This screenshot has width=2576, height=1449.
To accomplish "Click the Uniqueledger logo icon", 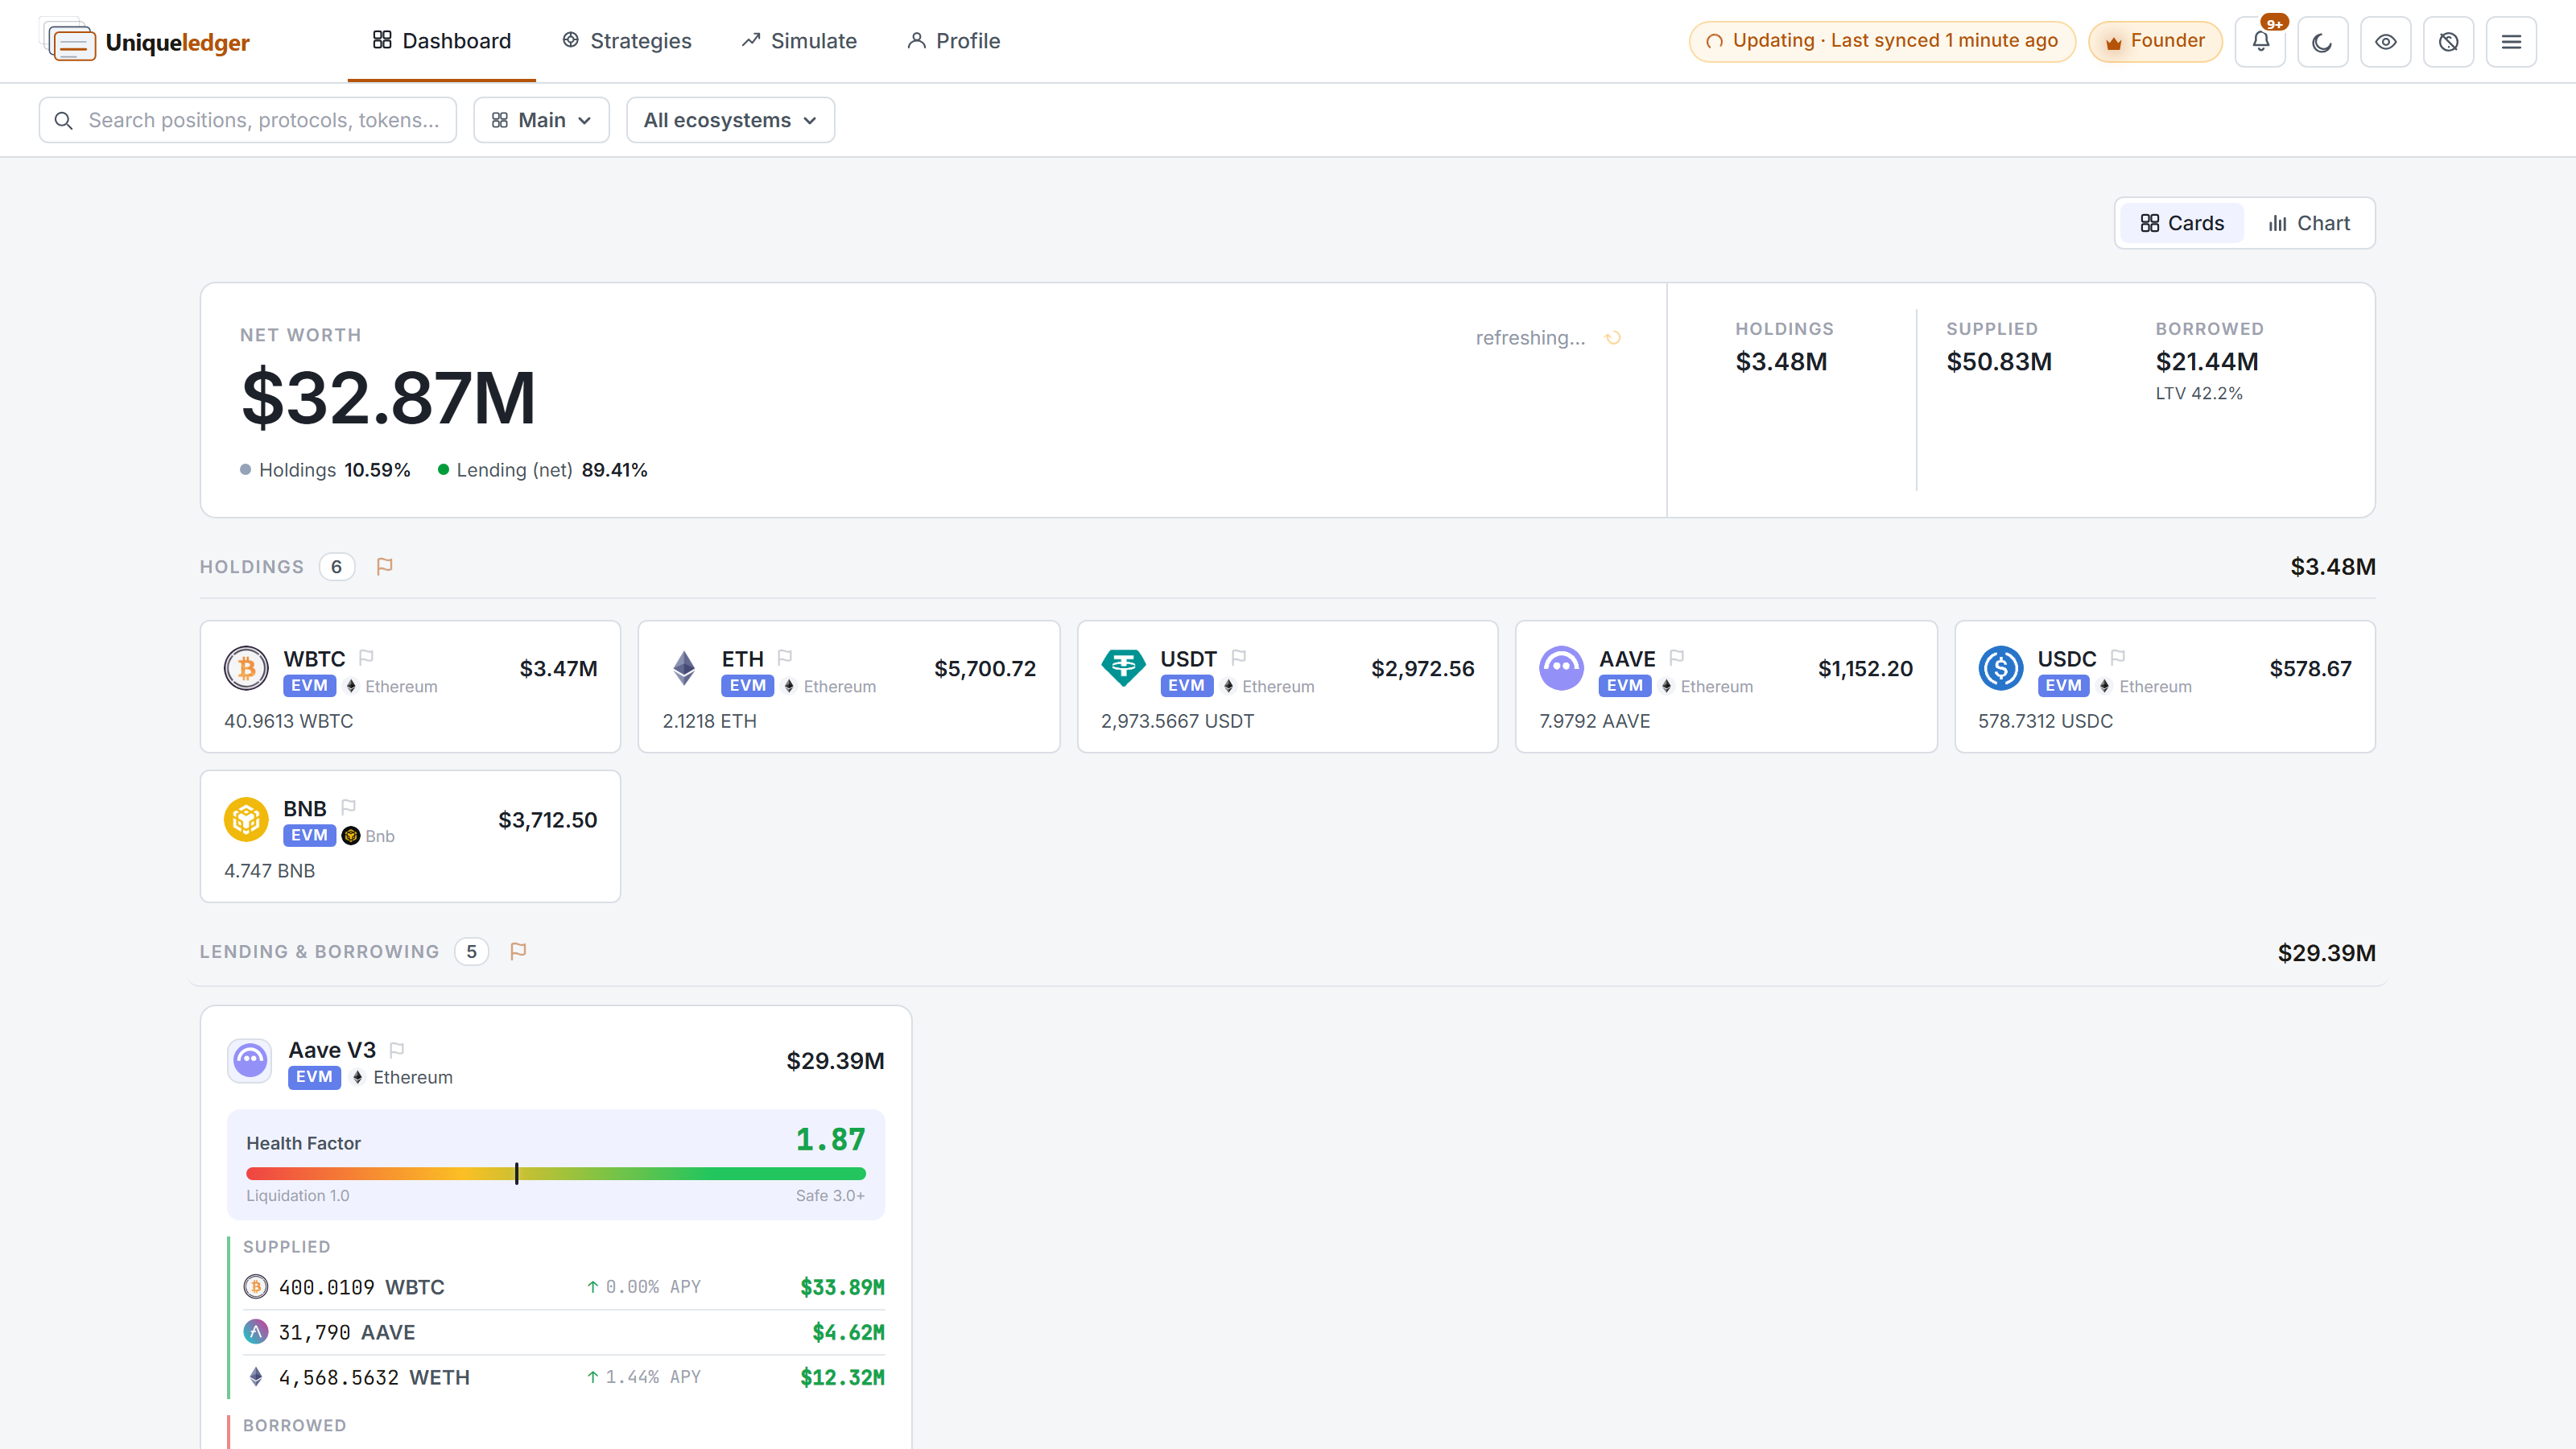I will [68, 41].
